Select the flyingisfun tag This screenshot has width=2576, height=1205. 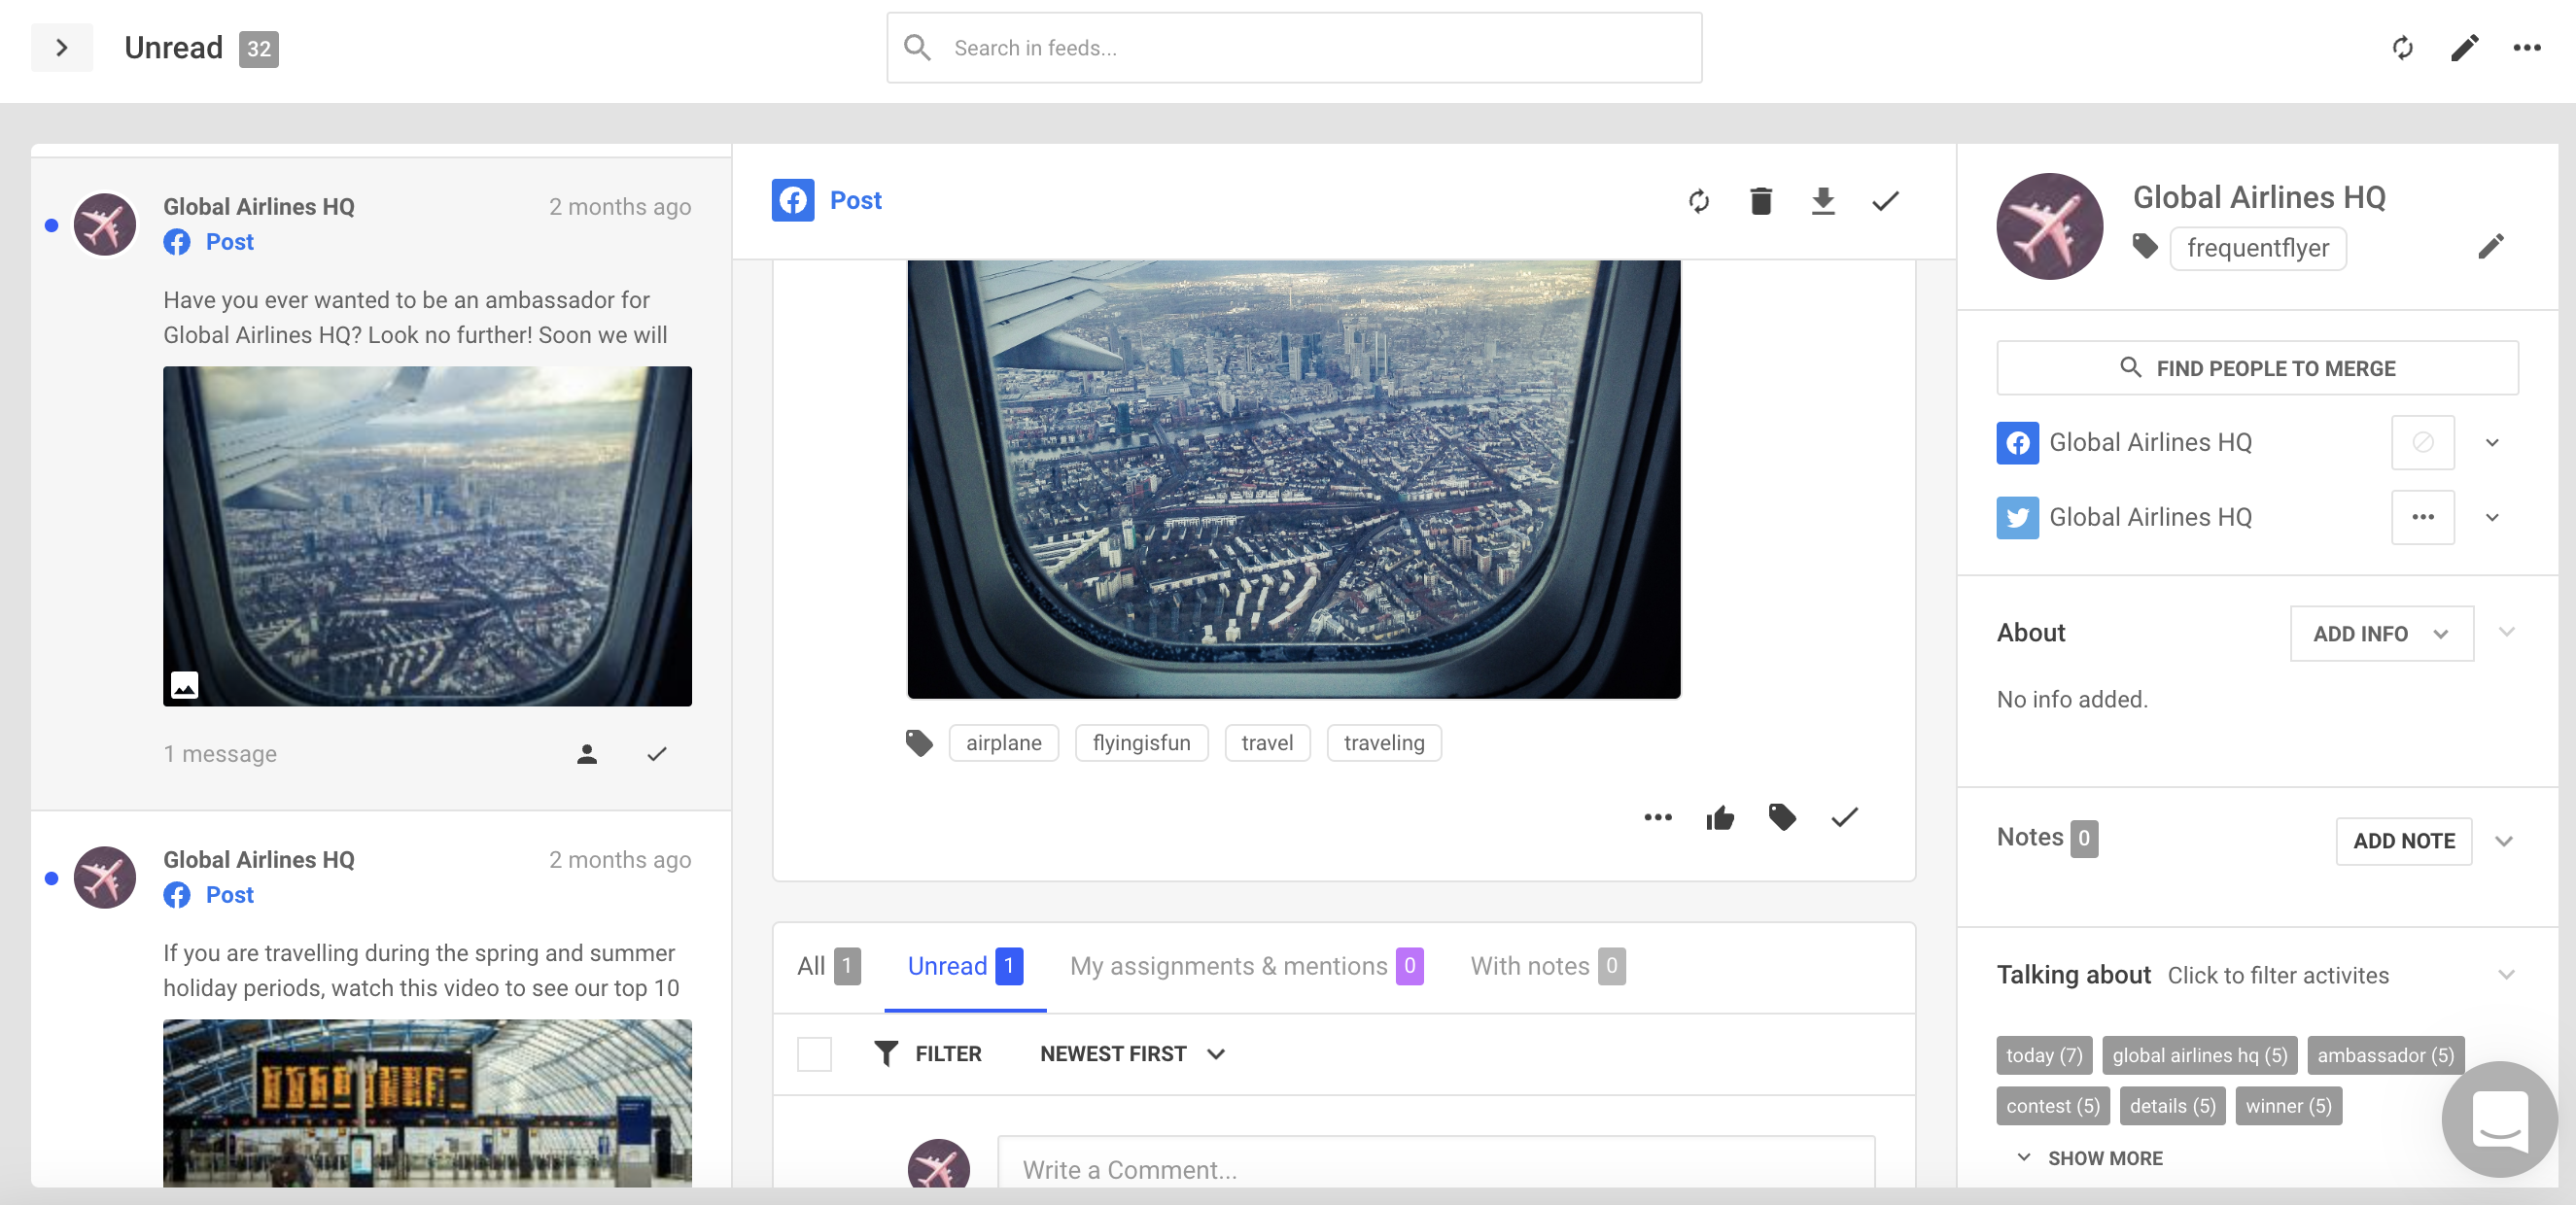coord(1141,742)
